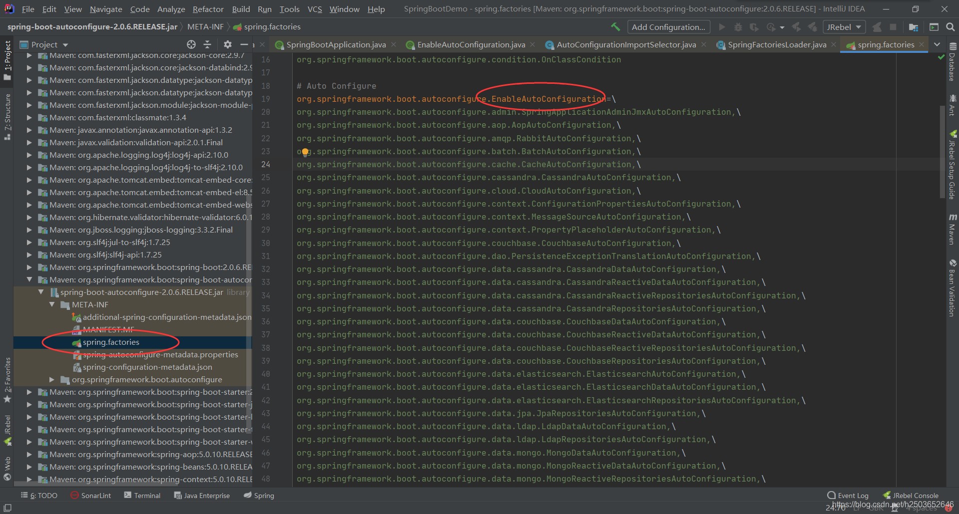Open Bean Validation tool window
Screen dimensions: 959x514
coord(953,288)
